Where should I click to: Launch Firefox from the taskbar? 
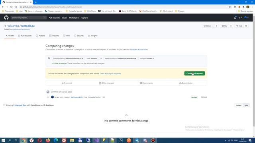point(48,140)
